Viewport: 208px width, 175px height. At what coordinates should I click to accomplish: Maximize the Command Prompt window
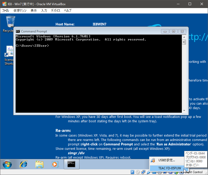[174, 31]
